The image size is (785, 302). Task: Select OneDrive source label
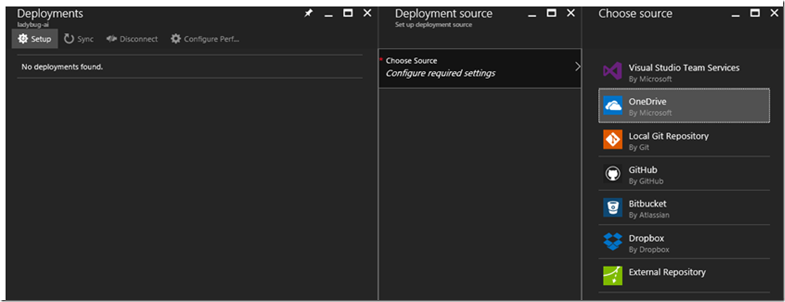click(x=648, y=101)
